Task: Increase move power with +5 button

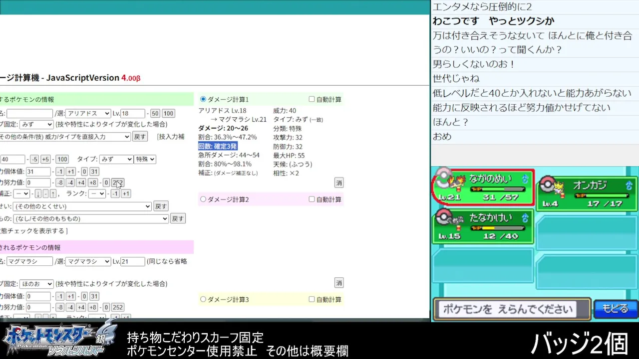Action: (46, 159)
